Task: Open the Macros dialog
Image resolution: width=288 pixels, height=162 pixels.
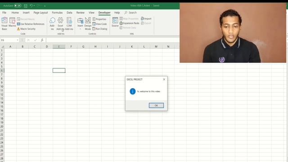Action: [x=12, y=22]
